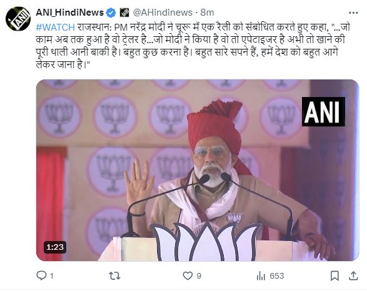The height and width of the screenshot is (293, 367).
Task: Play the rally video thumbnail
Action: pyautogui.click(x=198, y=170)
